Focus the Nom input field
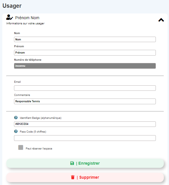The width and height of the screenshot is (169, 185). coord(85,40)
